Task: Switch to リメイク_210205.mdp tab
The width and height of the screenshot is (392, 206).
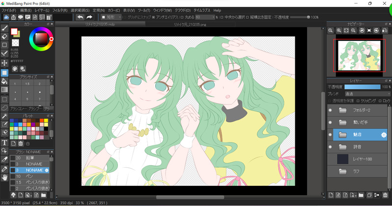Action: point(100,24)
